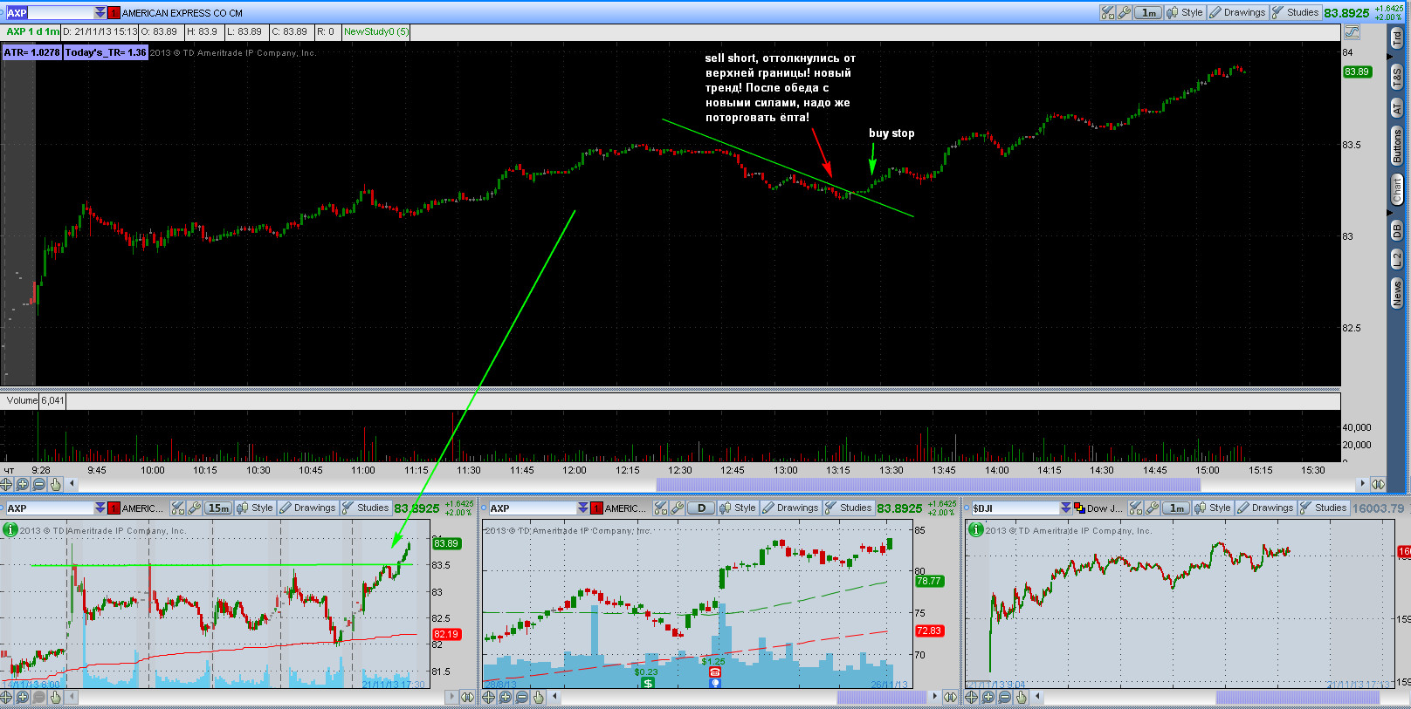The height and width of the screenshot is (709, 1411).
Task: Open Drawings menu on main chart toolbar
Action: (1237, 12)
